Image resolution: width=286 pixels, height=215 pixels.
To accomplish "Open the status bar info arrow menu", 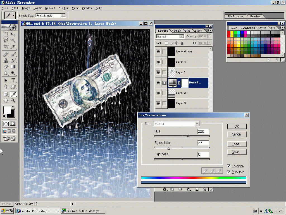I will point(72,204).
